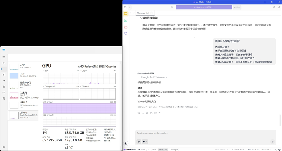Click inside 'Send a message to the model' field
282x151 pixels.
(x=206, y=133)
